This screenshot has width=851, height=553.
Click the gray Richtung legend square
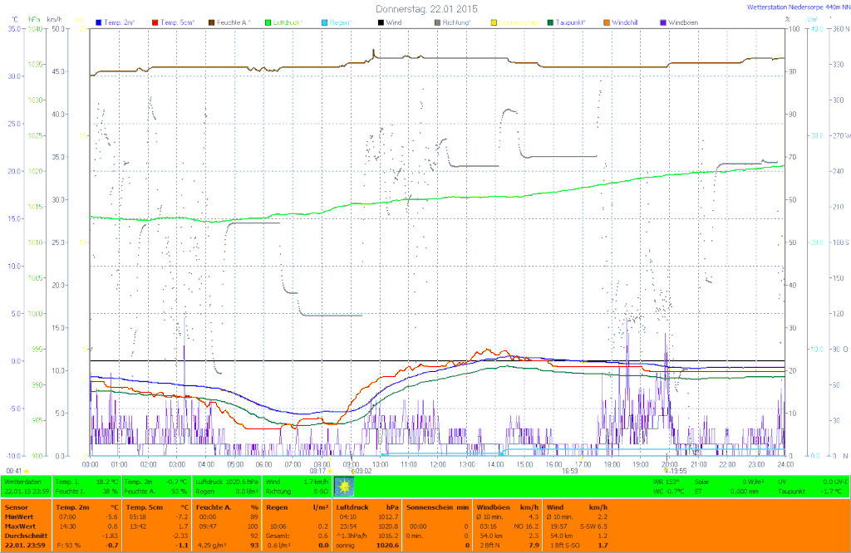(x=437, y=22)
